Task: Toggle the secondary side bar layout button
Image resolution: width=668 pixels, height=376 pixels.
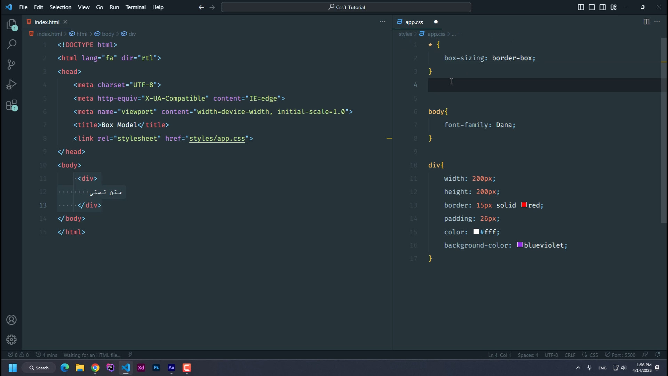Action: (x=603, y=7)
